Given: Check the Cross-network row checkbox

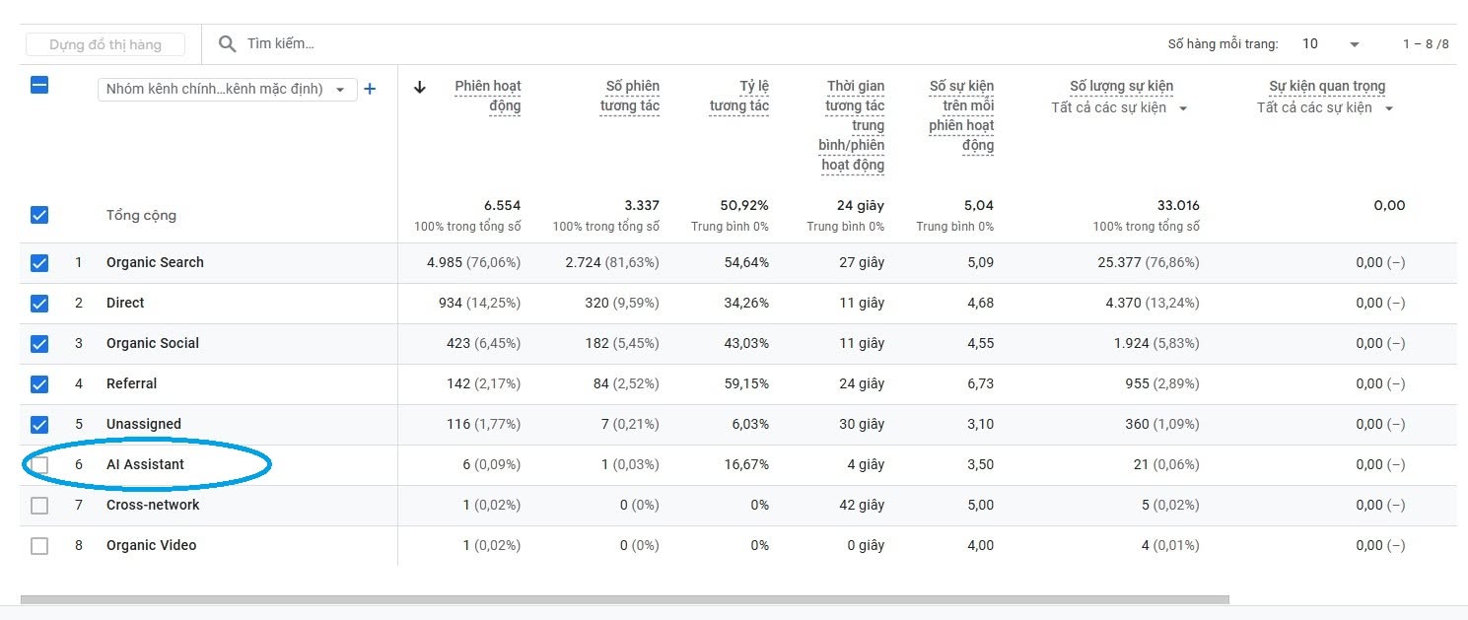Looking at the screenshot, I should [x=39, y=505].
